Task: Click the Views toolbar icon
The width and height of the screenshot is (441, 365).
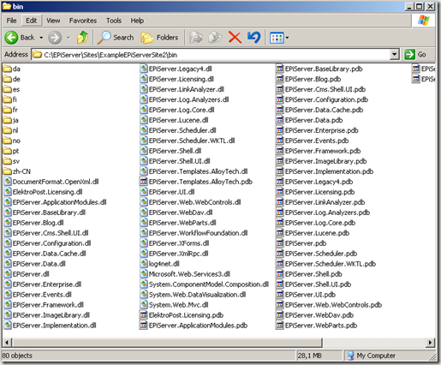Action: (277, 38)
